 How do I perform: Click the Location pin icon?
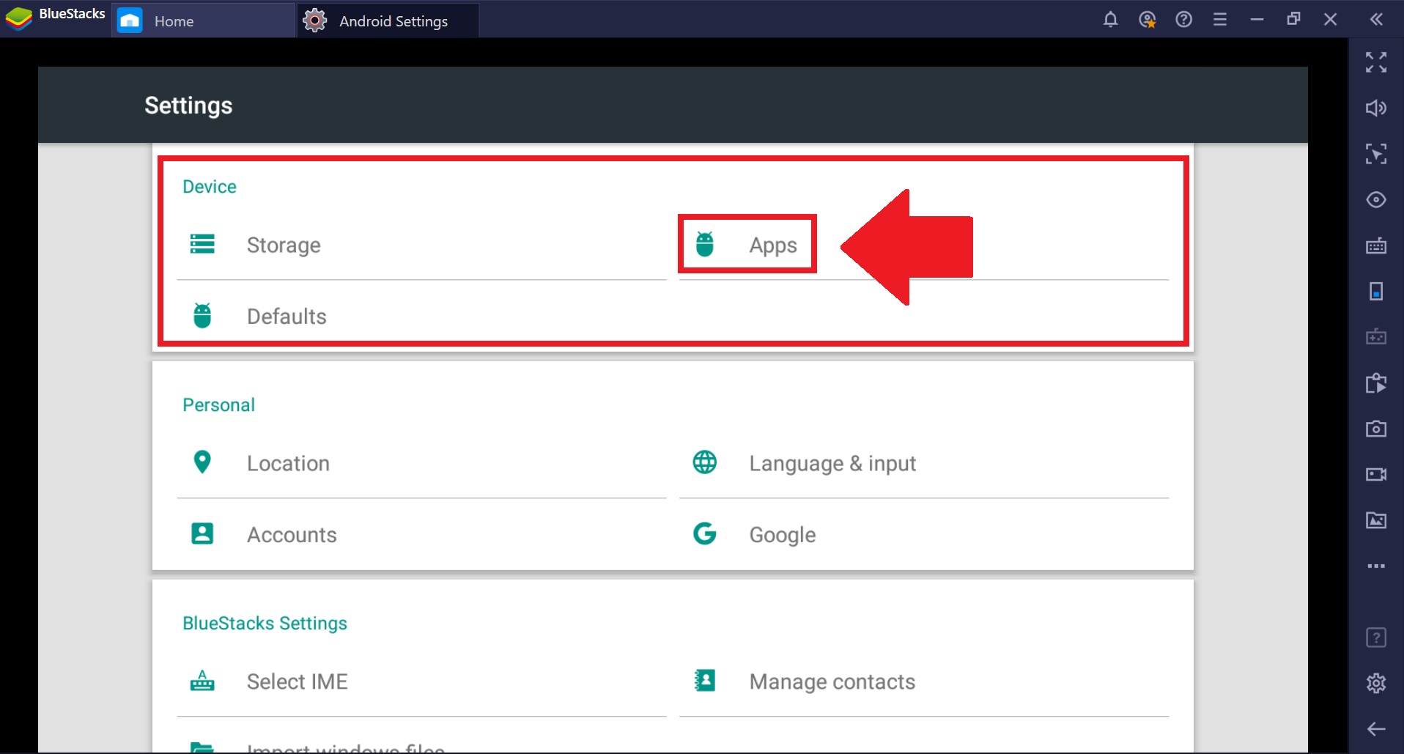pyautogui.click(x=202, y=462)
